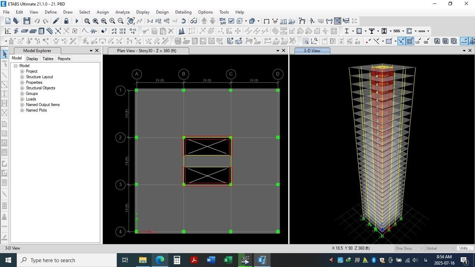The width and height of the screenshot is (475, 267).
Task: Activate the Pan hand tool
Action: pos(131,21)
